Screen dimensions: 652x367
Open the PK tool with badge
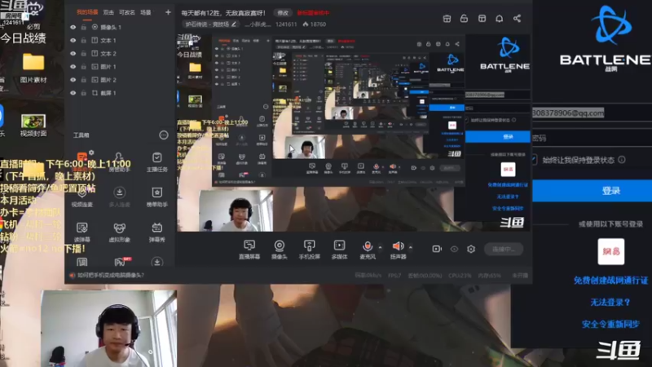[121, 262]
